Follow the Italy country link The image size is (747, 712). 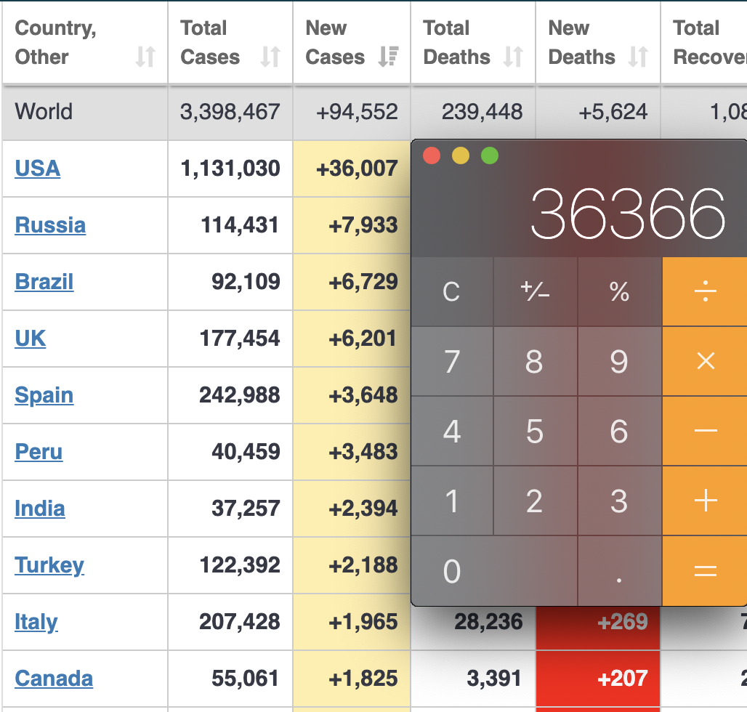36,622
